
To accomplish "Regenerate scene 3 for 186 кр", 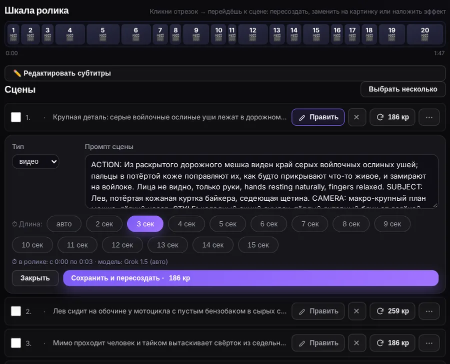I will coord(392,343).
